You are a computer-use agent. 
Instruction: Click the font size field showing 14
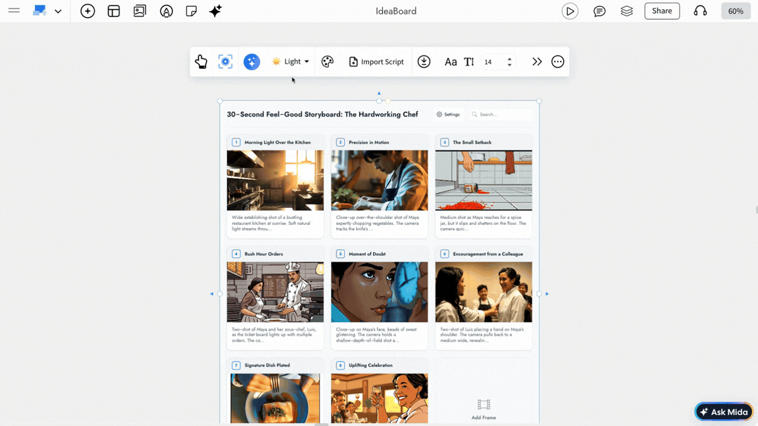coord(493,62)
